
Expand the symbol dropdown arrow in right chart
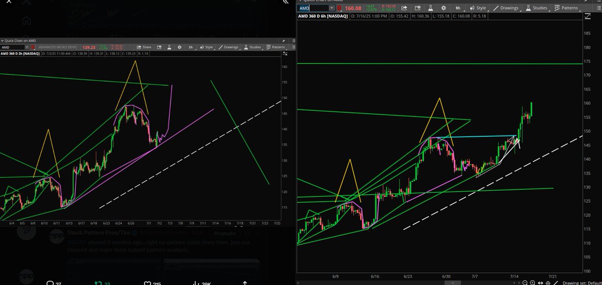coord(332,8)
